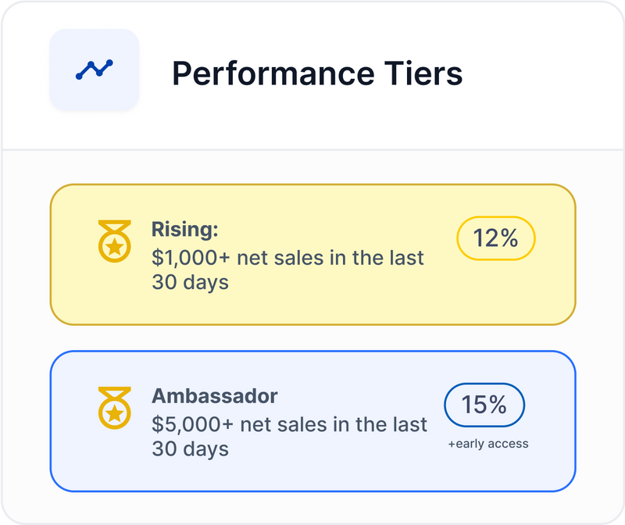Click "30 days" in the Rising card
This screenshot has width=625, height=525.
click(190, 282)
